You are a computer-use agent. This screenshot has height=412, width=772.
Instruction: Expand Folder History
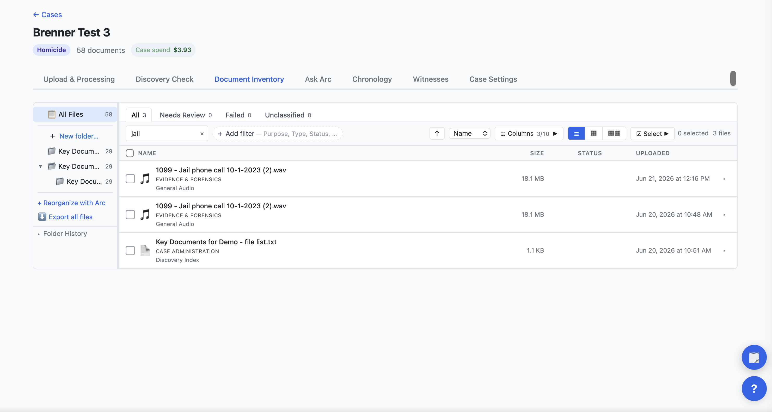62,234
